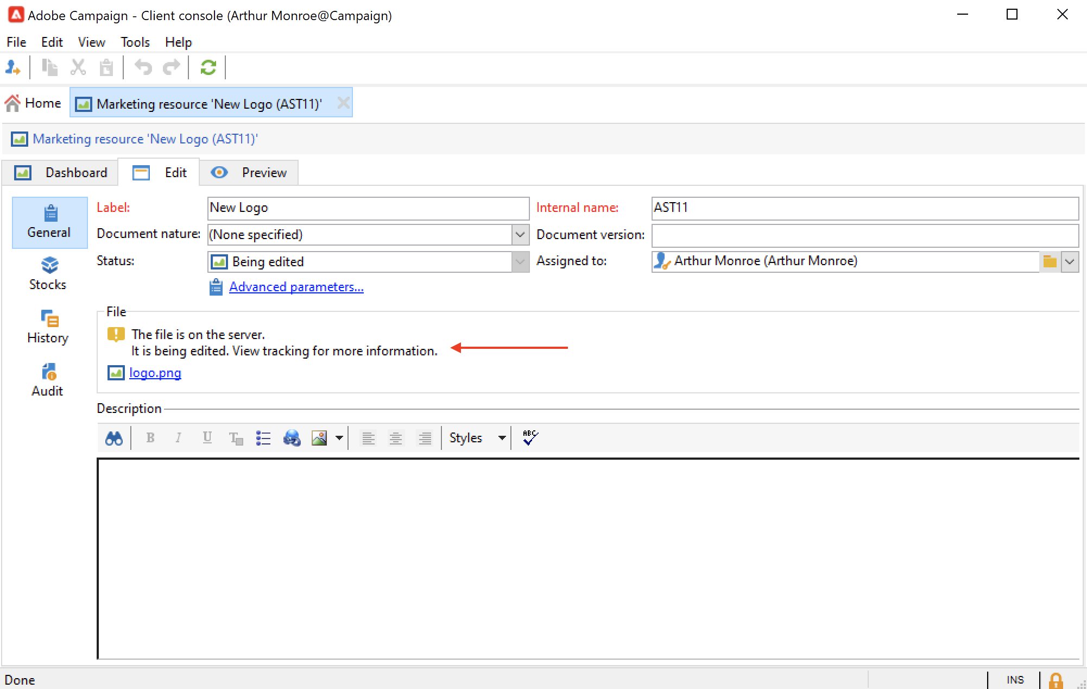The height and width of the screenshot is (689, 1087).
Task: Toggle underline formatting in Description toolbar
Action: [x=207, y=438]
